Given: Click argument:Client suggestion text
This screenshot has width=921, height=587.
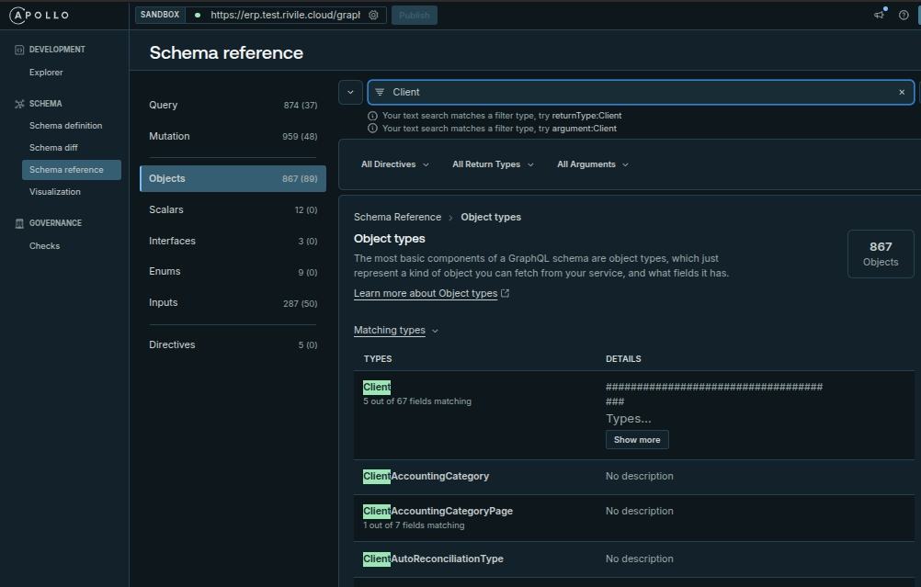Looking at the screenshot, I should tap(584, 128).
